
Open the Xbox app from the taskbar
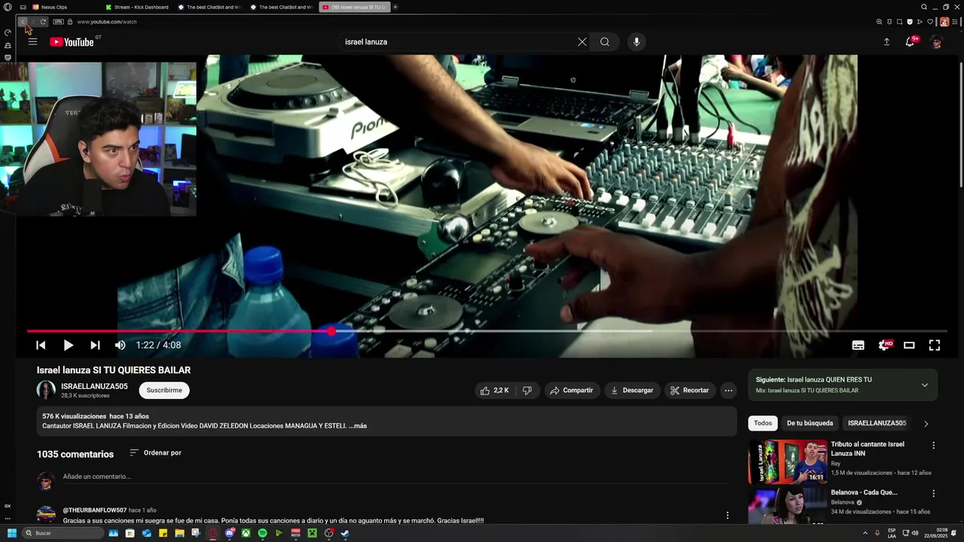pyautogui.click(x=246, y=533)
